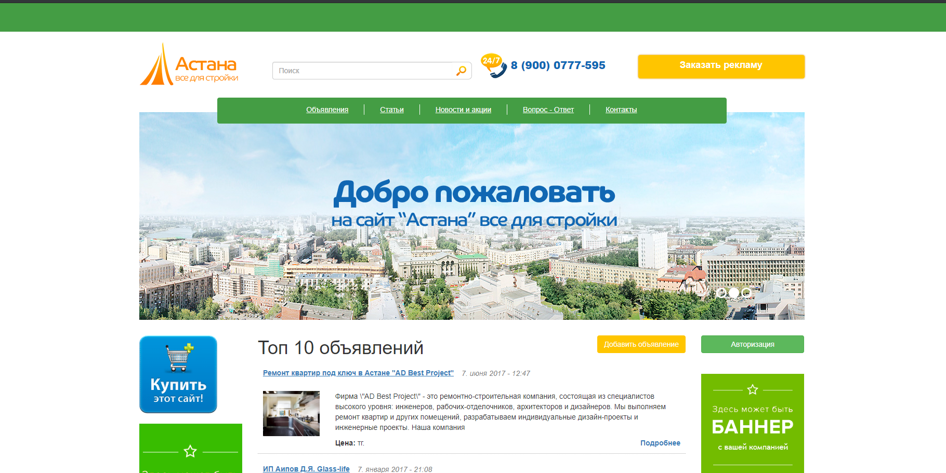Click the date "7. января 2017 - 21:08"

[x=395, y=469]
